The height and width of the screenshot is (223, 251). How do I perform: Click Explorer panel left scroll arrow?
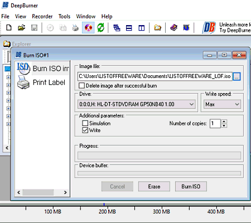[x=7, y=148]
